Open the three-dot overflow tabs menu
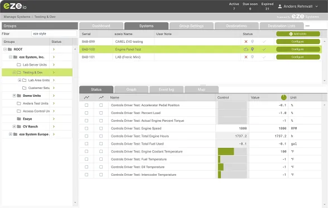 307,26
